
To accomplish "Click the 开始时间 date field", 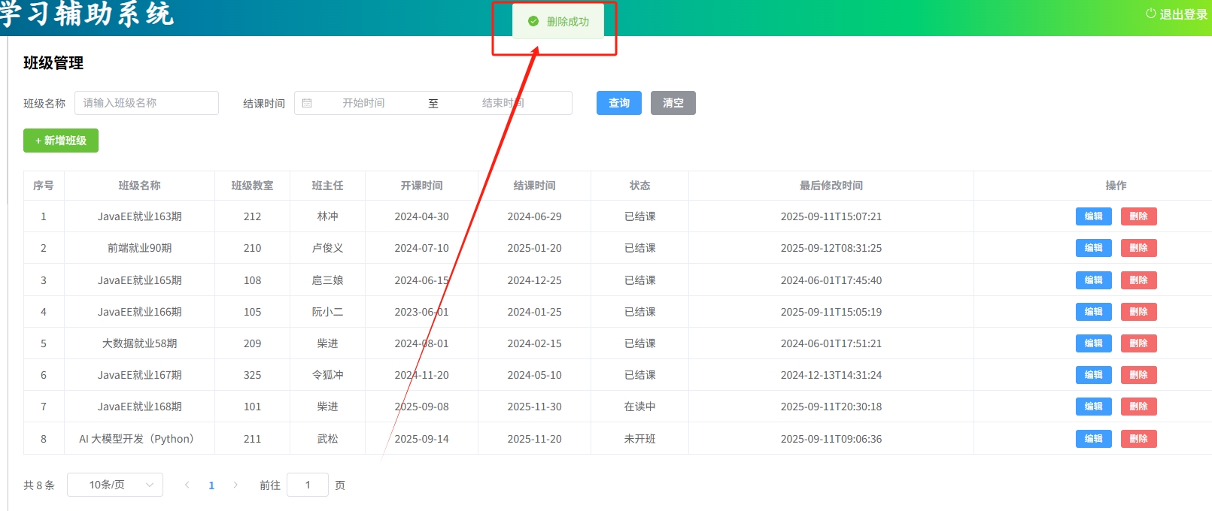I will (363, 103).
